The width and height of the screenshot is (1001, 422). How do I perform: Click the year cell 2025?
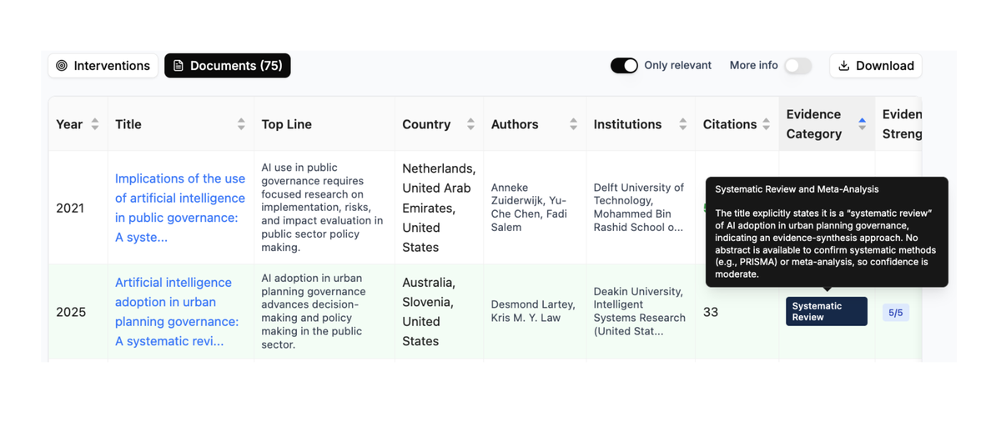tap(71, 313)
